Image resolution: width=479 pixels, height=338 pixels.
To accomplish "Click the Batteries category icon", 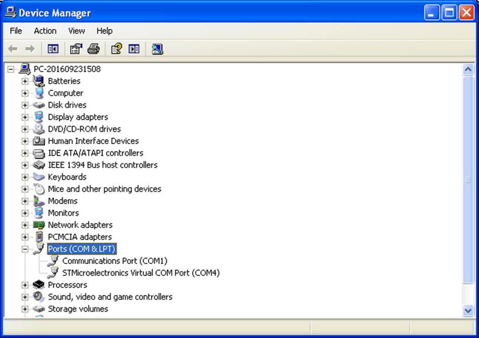I will tap(39, 81).
